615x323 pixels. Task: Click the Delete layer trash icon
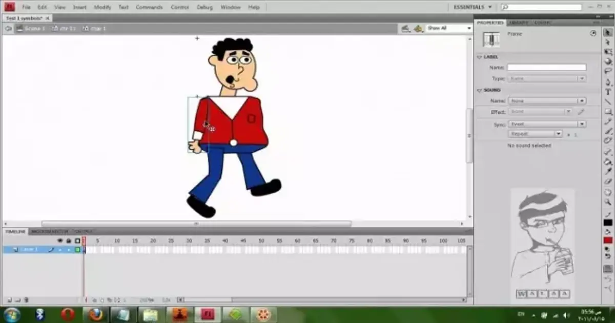pos(27,300)
